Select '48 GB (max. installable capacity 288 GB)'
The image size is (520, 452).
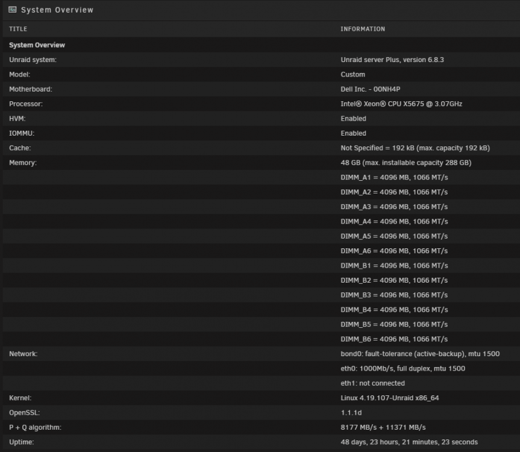point(406,163)
